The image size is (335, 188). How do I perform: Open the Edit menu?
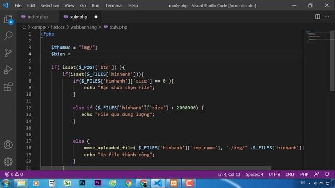31,6
